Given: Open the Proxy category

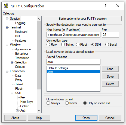Looking at the screenshot, I should point(19,80).
